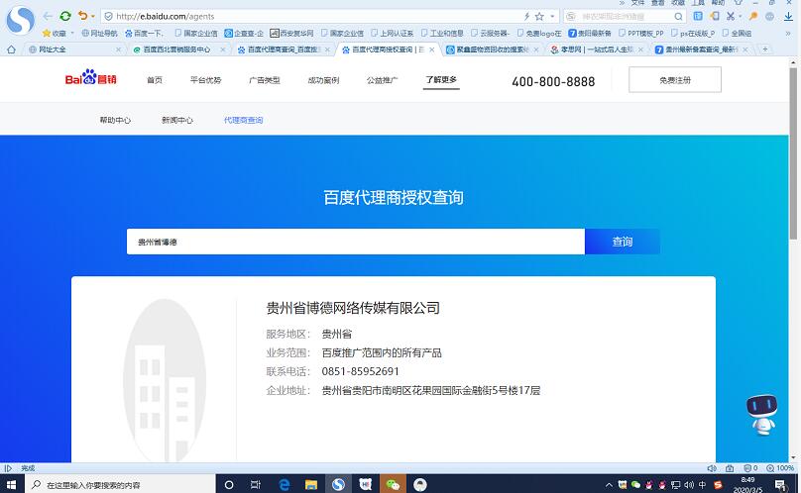The width and height of the screenshot is (801, 493).
Task: Open the 了解更多 navigation menu
Action: click(441, 80)
